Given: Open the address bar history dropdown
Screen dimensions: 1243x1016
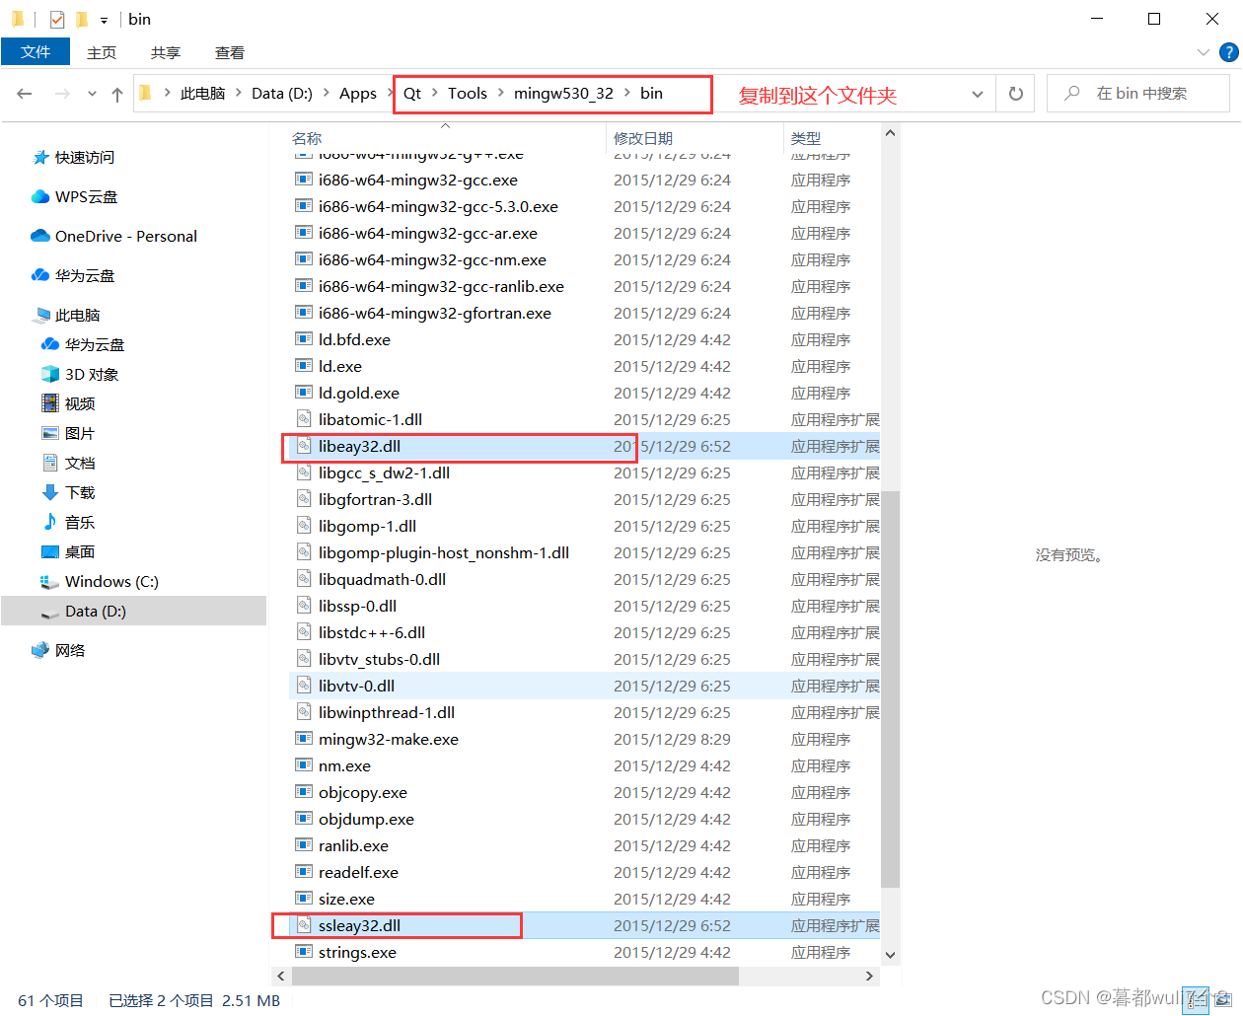Looking at the screenshot, I should pos(977,93).
